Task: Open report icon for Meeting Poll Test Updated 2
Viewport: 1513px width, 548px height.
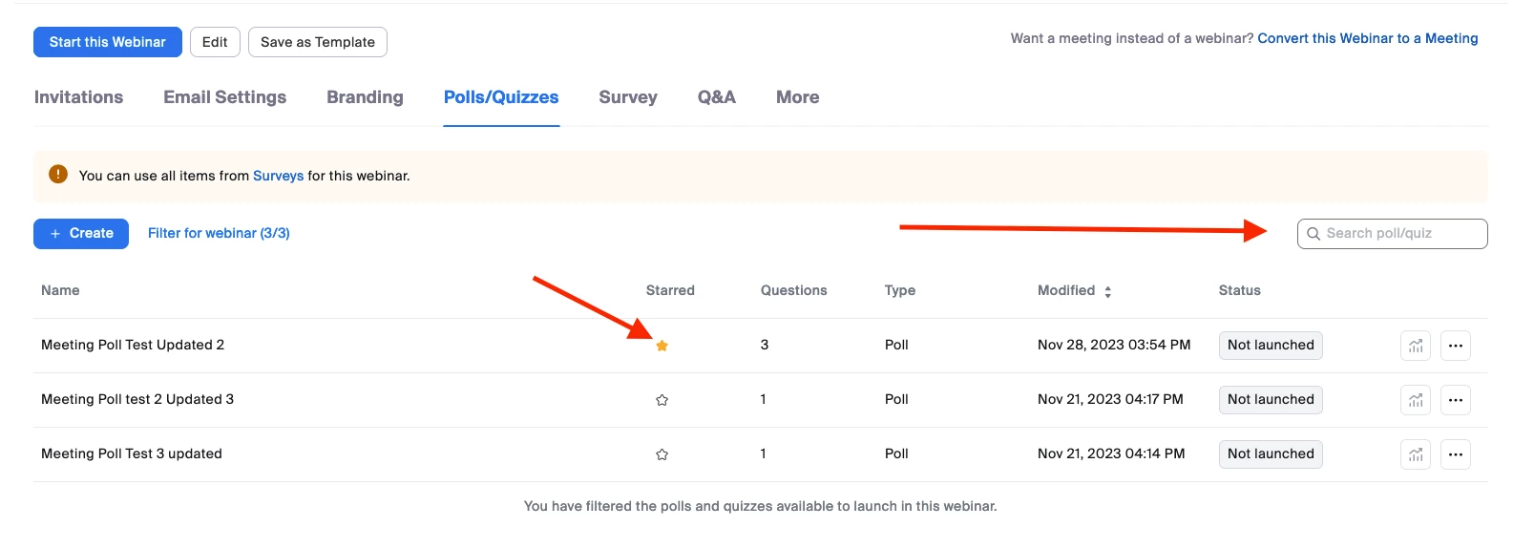Action: (x=1416, y=346)
